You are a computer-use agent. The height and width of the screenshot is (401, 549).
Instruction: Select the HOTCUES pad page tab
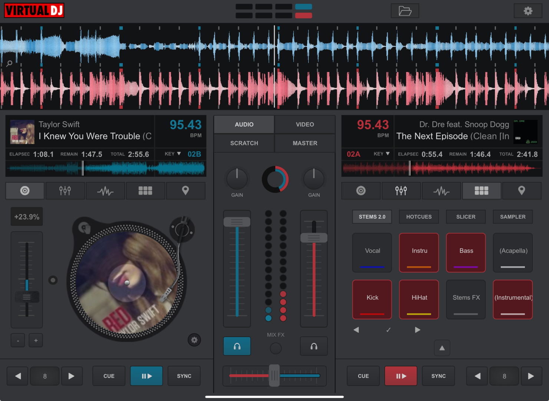click(x=419, y=217)
